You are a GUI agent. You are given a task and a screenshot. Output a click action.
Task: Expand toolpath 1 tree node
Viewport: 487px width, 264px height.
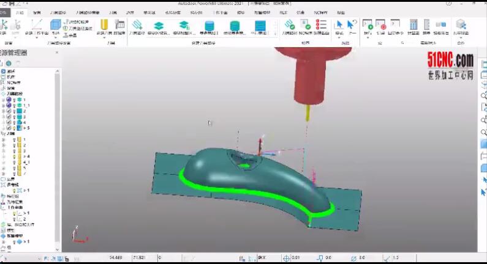[x=4, y=100]
